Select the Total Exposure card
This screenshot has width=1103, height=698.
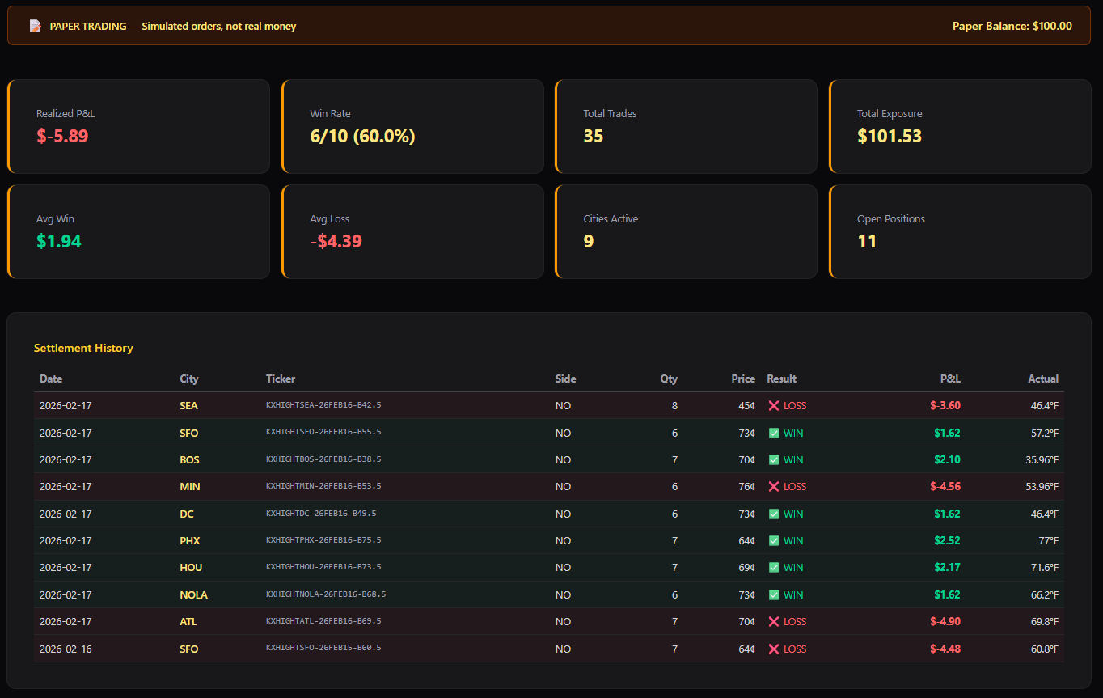click(960, 126)
